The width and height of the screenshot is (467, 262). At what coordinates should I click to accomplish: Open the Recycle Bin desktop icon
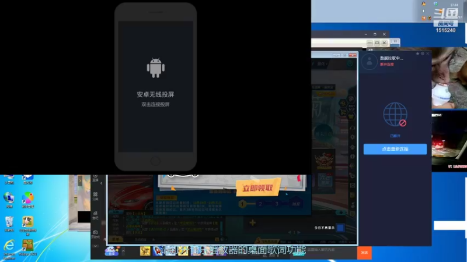[9, 224]
